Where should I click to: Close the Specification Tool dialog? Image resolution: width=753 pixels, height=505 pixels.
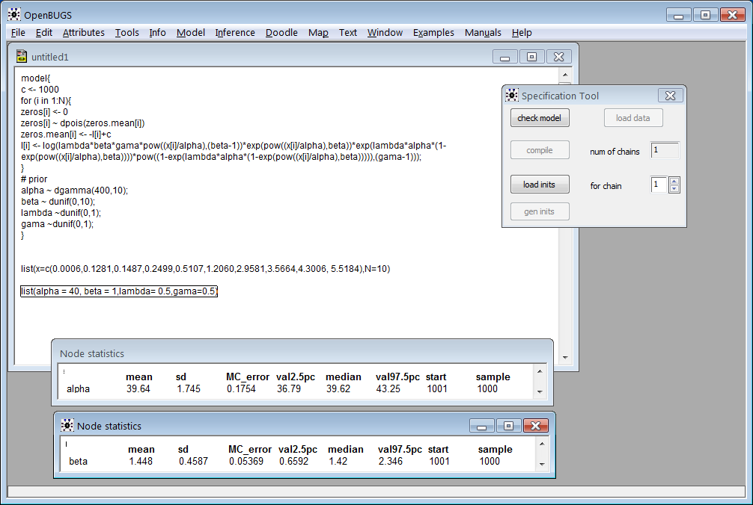671,96
